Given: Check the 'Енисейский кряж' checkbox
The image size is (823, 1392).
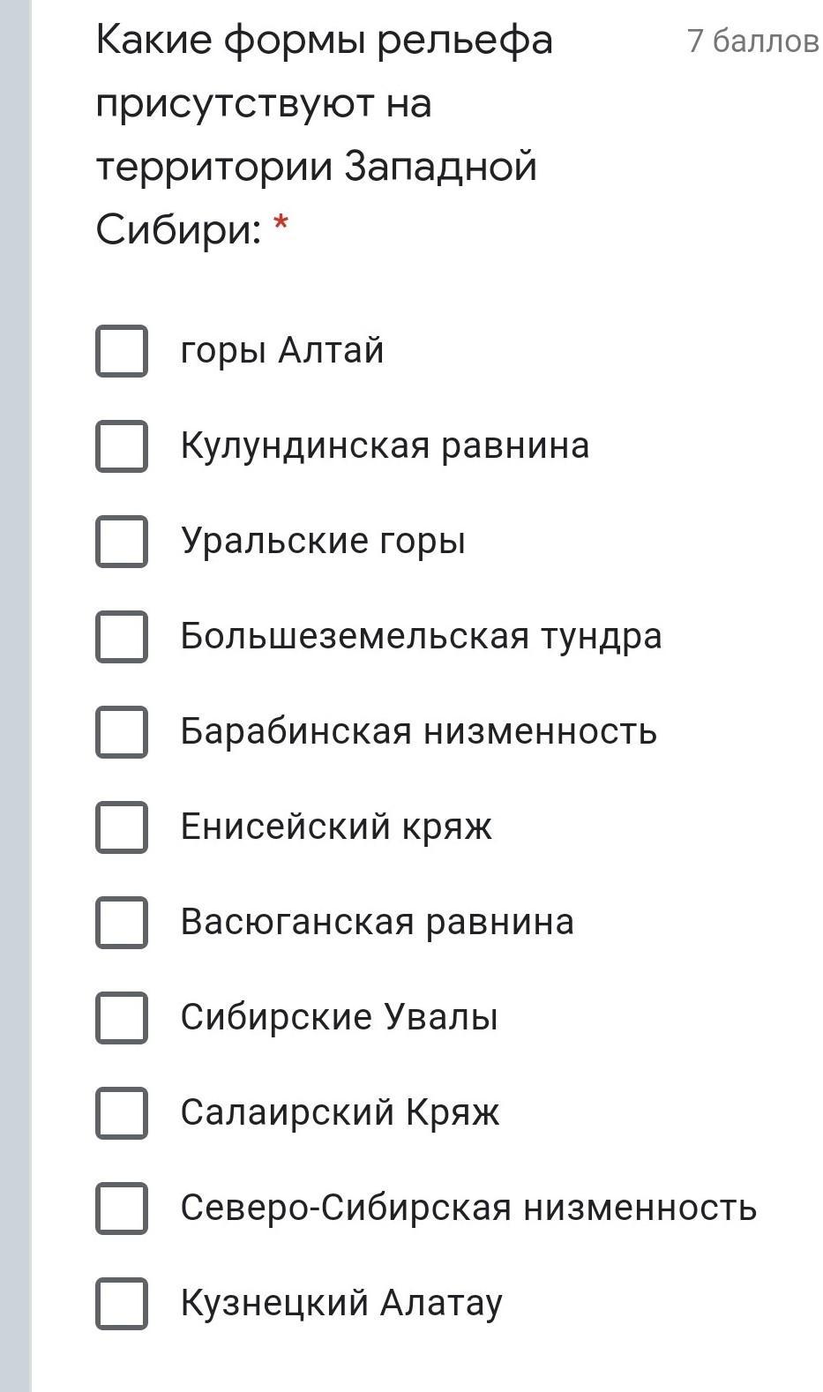Looking at the screenshot, I should [x=122, y=827].
